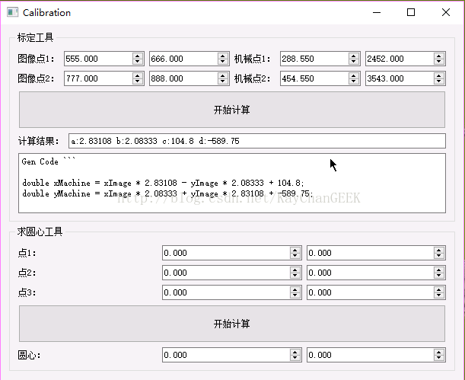Decrease 机械点2 Y value 3543.000 with down arrow

click(439, 81)
